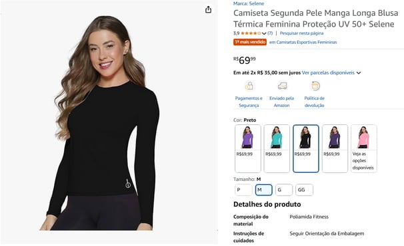The width and height of the screenshot is (404, 246).
Task: Select the dark violet shirt swatch
Action: click(335, 148)
